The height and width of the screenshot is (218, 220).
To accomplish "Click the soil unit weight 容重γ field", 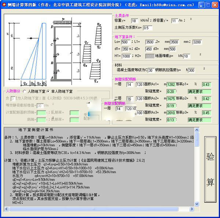I will pyautogui.click(x=135, y=21).
